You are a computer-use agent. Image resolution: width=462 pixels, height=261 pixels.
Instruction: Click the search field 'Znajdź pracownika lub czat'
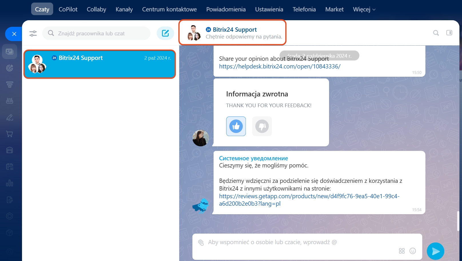click(x=96, y=33)
